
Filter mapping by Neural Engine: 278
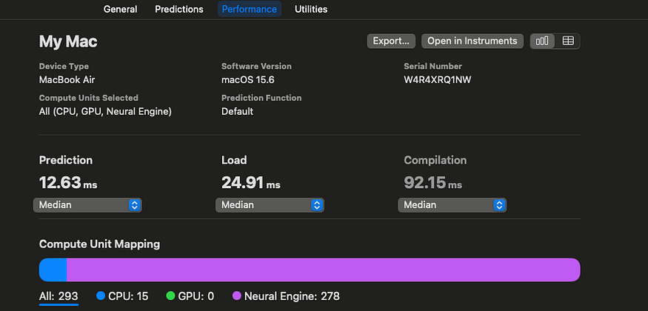point(286,296)
